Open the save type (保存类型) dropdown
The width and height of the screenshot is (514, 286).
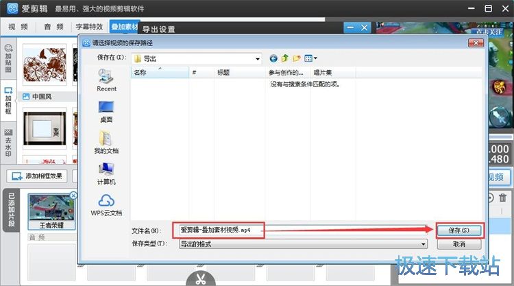click(302, 244)
